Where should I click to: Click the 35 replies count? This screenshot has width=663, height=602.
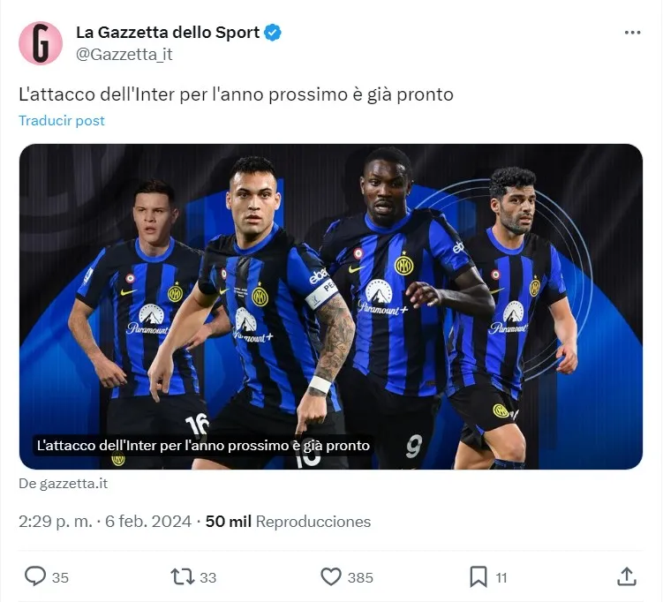pyautogui.click(x=60, y=577)
